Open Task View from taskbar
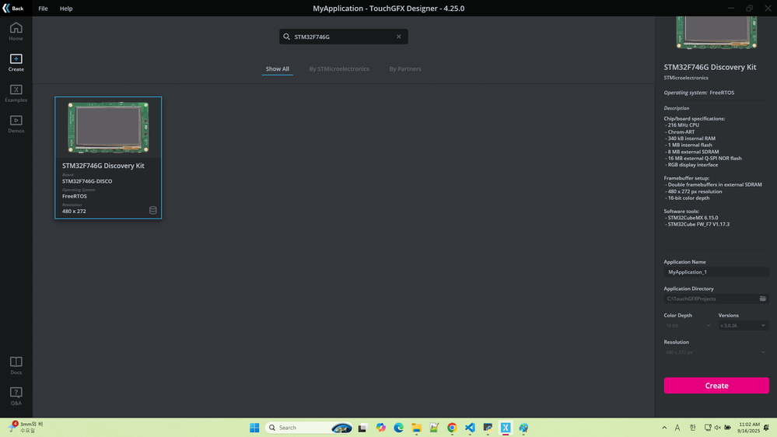Screen dimensions: 777x437 (362, 428)
